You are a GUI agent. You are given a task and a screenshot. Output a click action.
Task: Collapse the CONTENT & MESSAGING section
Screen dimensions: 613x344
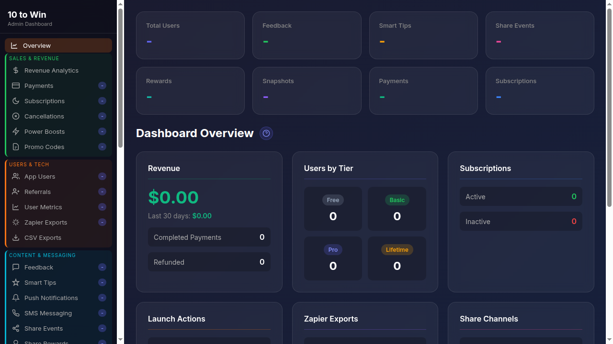(42, 255)
